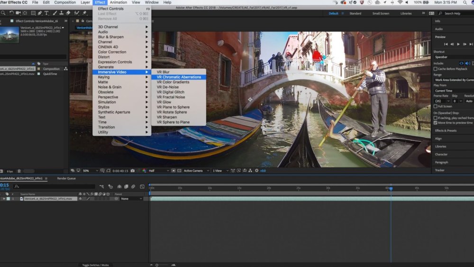The image size is (474, 267).
Task: Go to first frame in Preview panel
Action: click(446, 44)
